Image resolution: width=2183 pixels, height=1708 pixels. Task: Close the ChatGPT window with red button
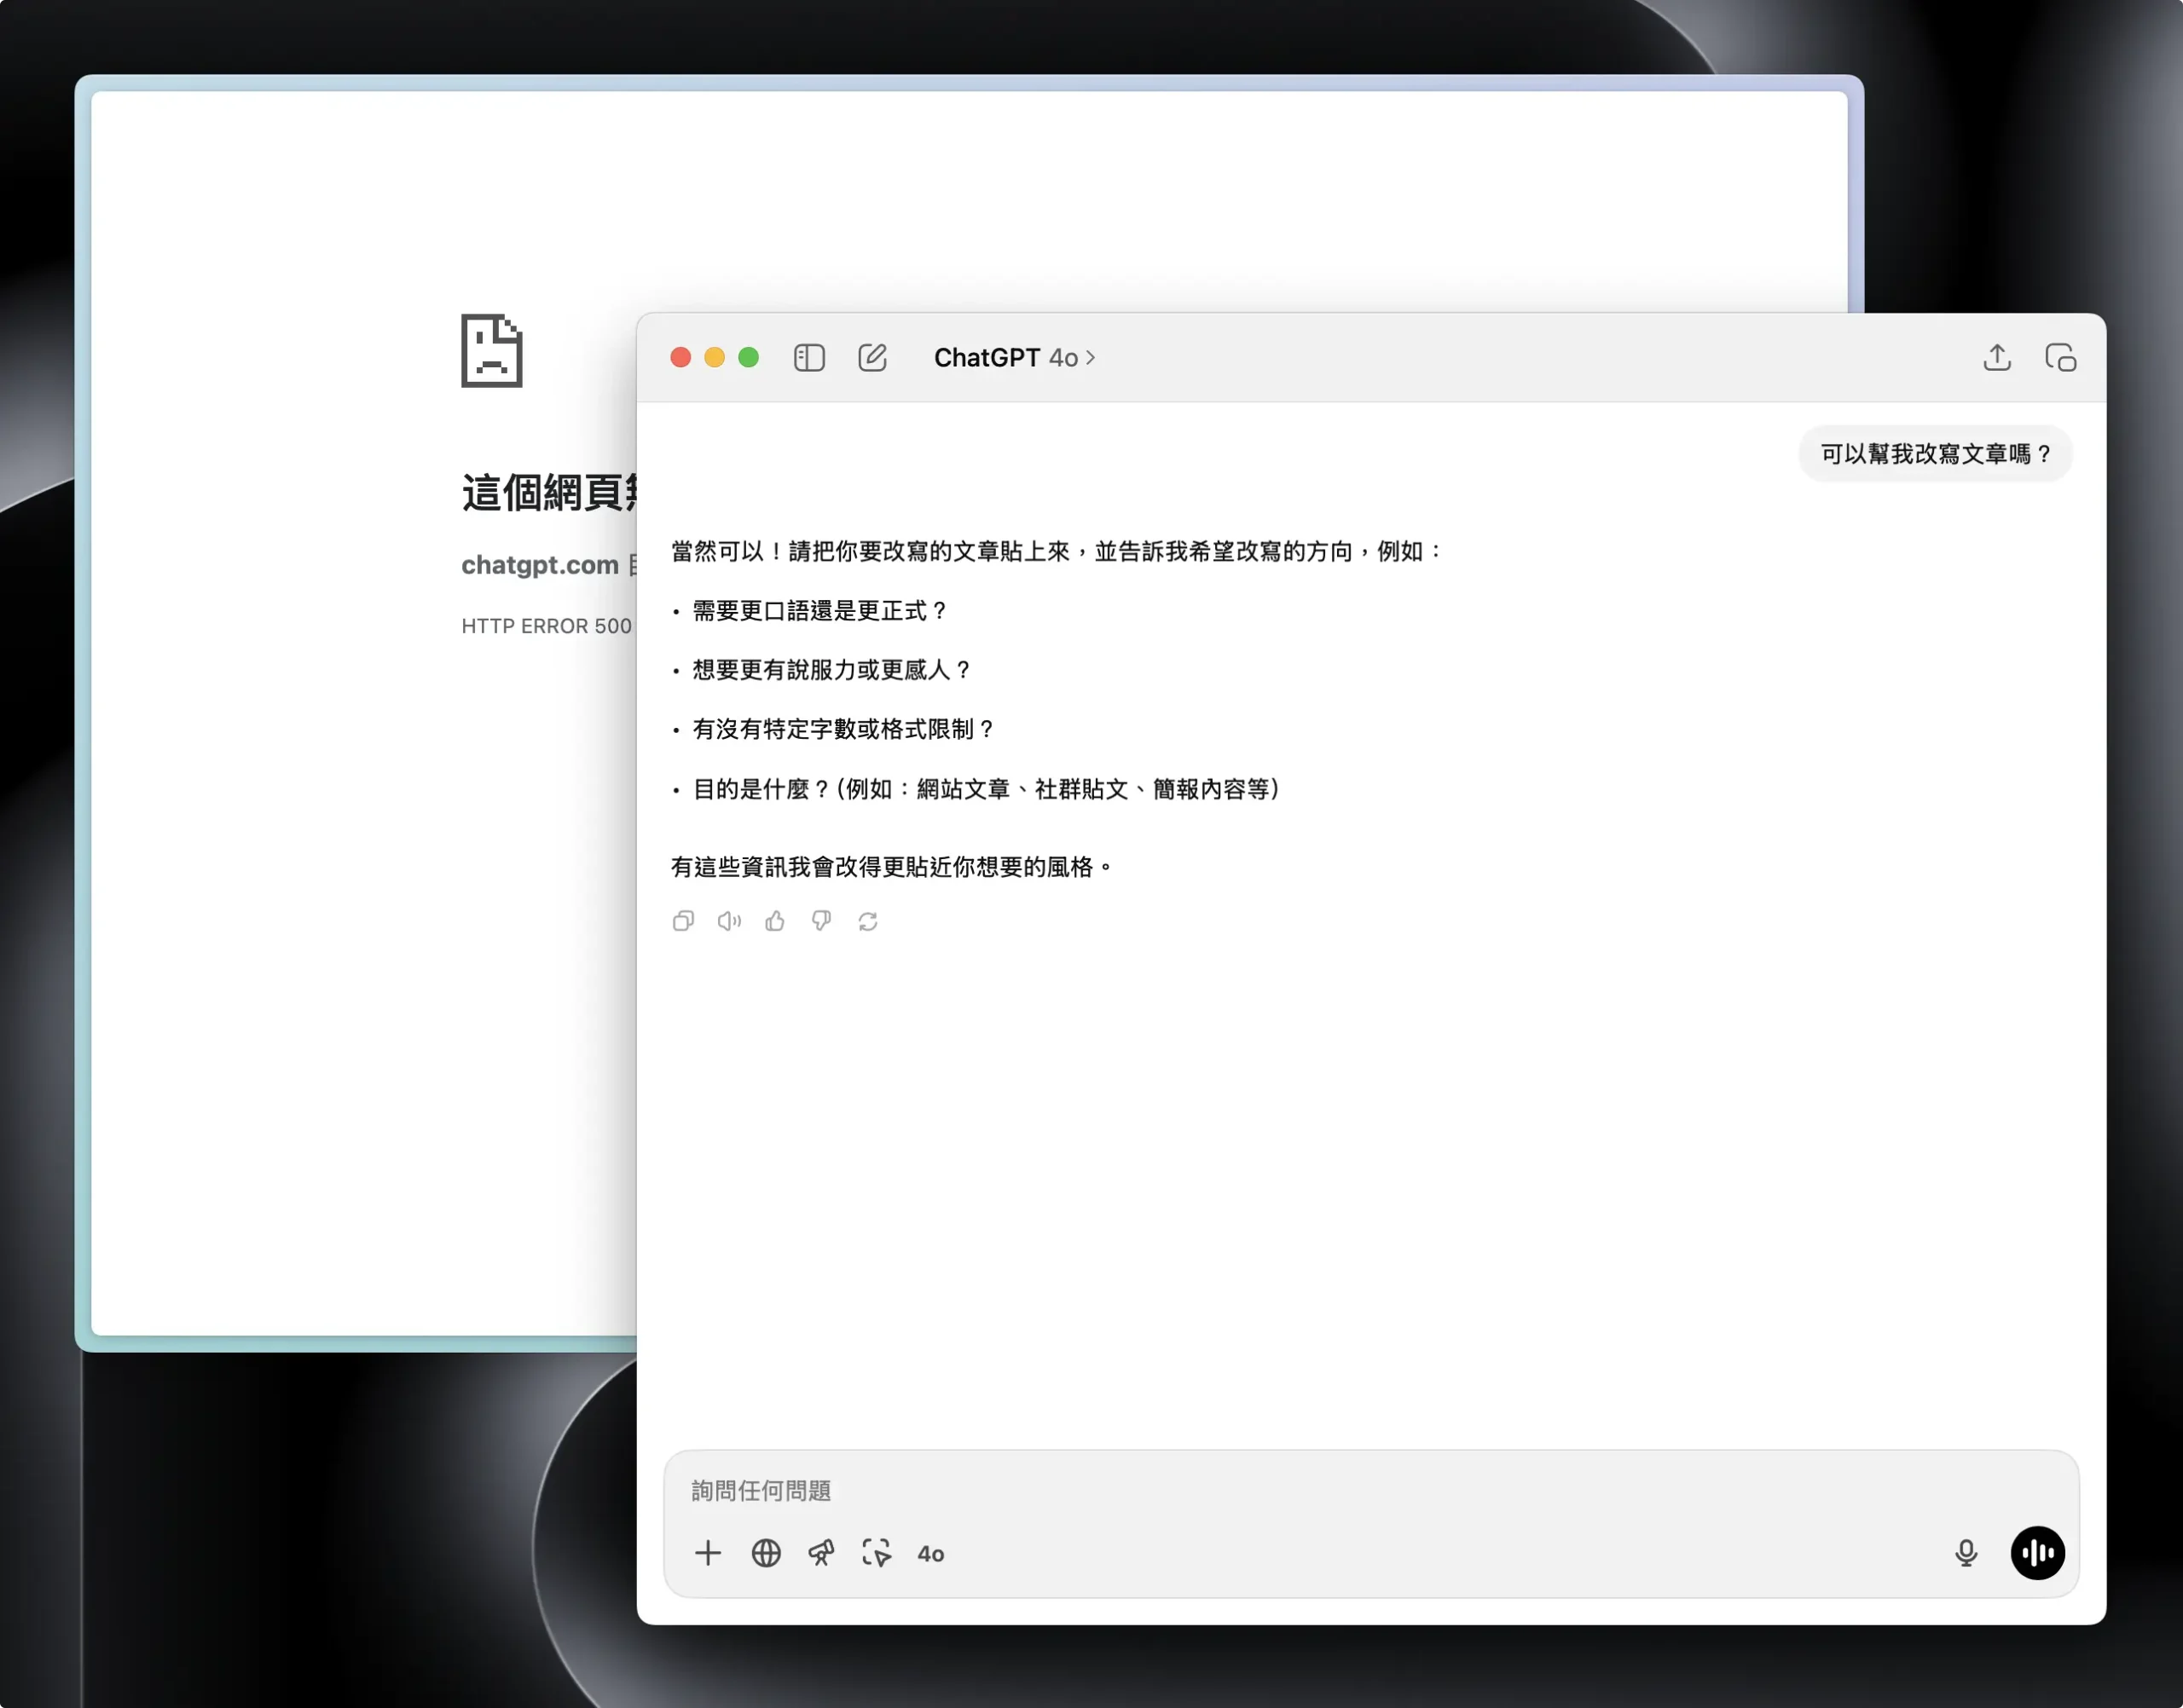coord(680,357)
